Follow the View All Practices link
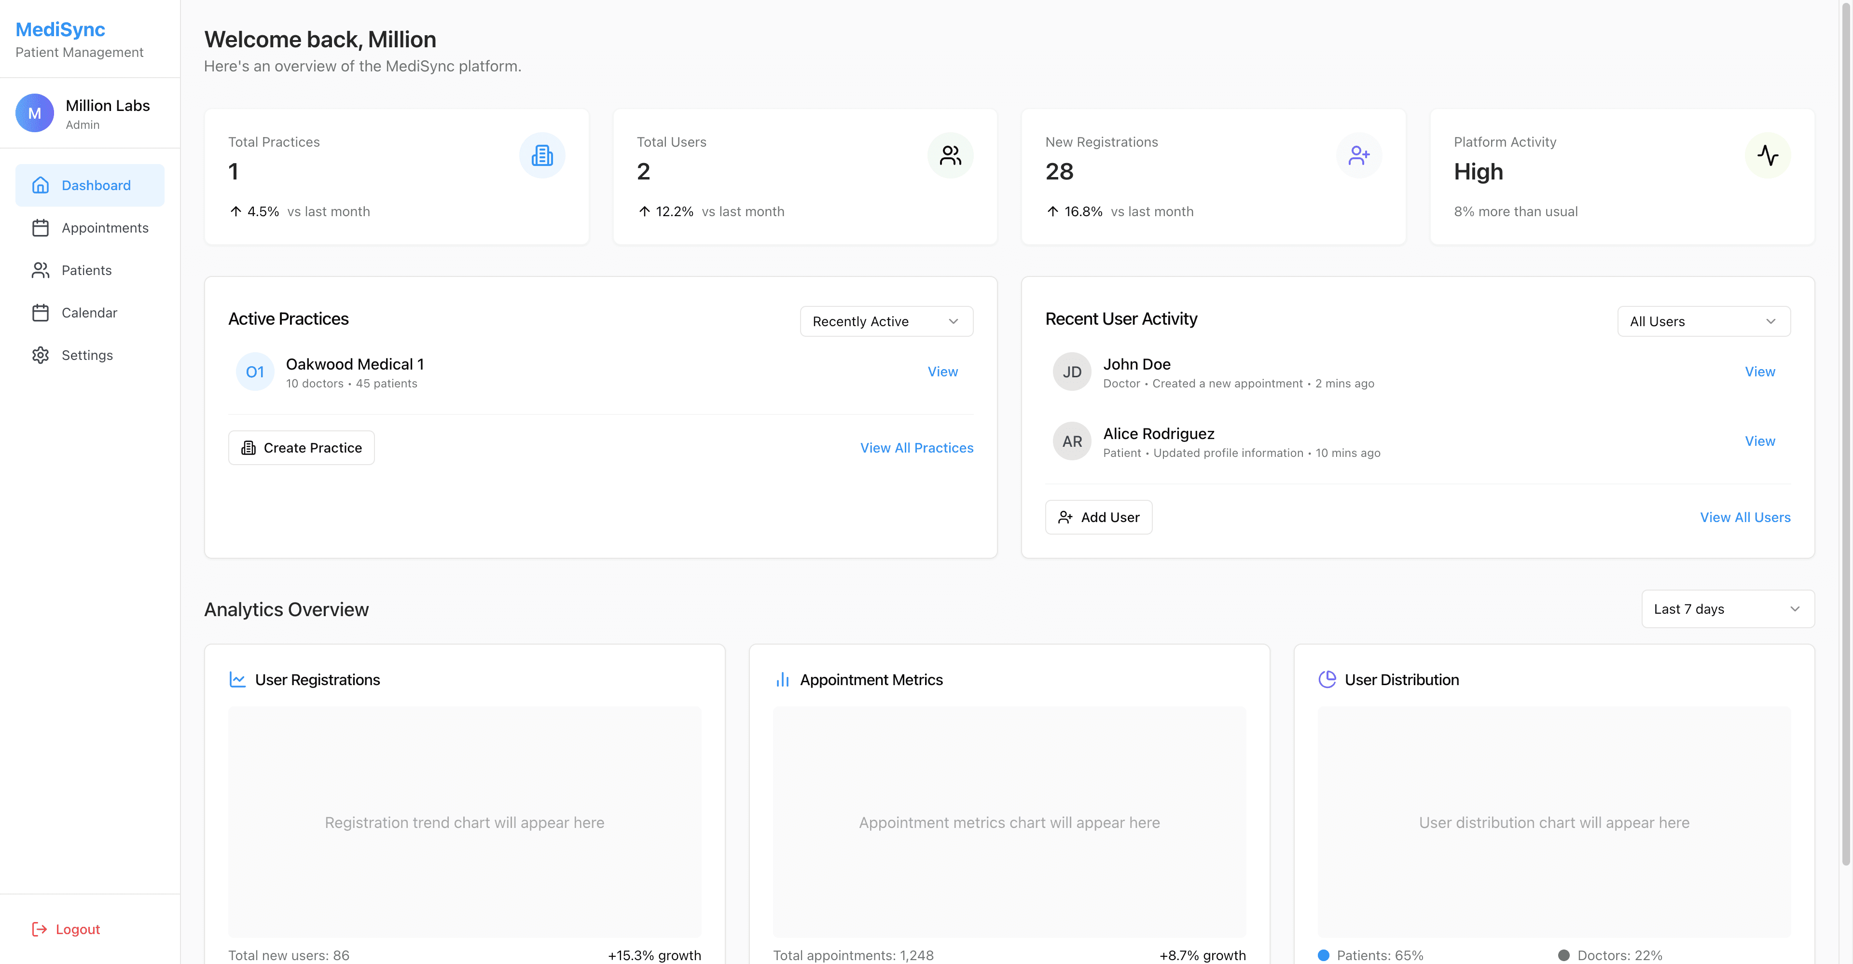1853x964 pixels. 916,447
